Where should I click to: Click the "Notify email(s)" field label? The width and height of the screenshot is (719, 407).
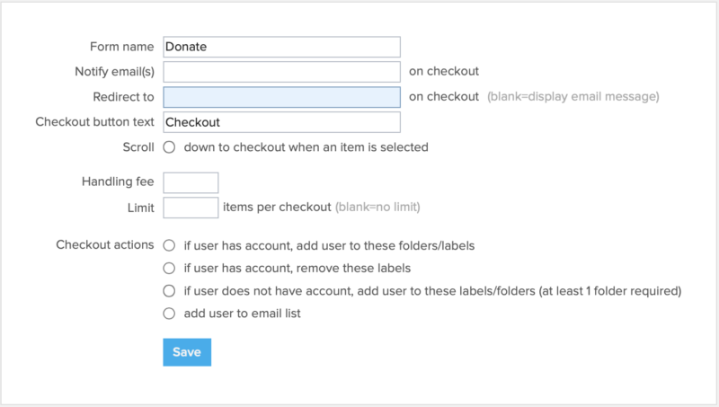[x=114, y=72]
